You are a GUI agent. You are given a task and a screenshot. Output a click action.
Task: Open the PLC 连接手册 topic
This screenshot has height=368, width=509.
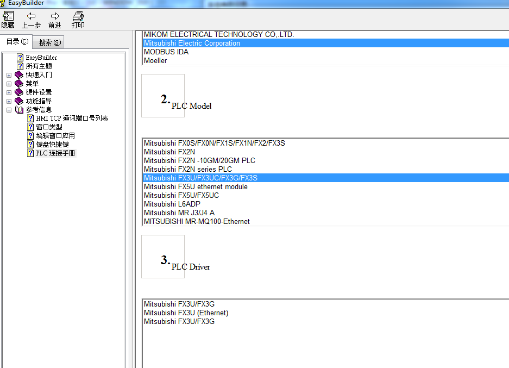point(55,153)
